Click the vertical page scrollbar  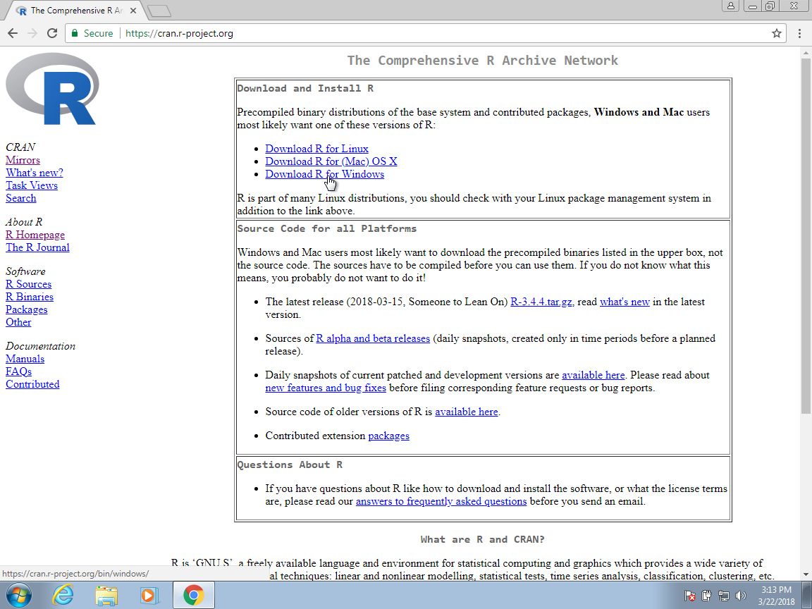point(806,233)
